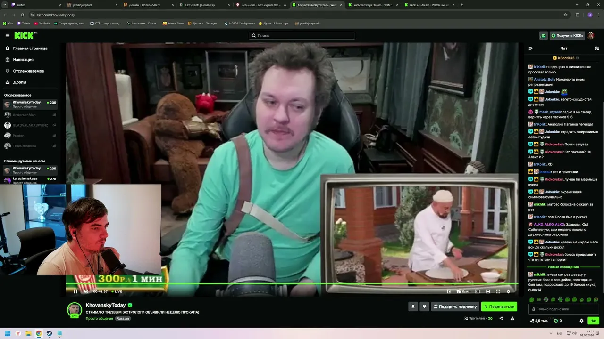Image resolution: width=604 pixels, height=339 pixels.
Task: Report the stream via warning icon
Action: [512, 319]
